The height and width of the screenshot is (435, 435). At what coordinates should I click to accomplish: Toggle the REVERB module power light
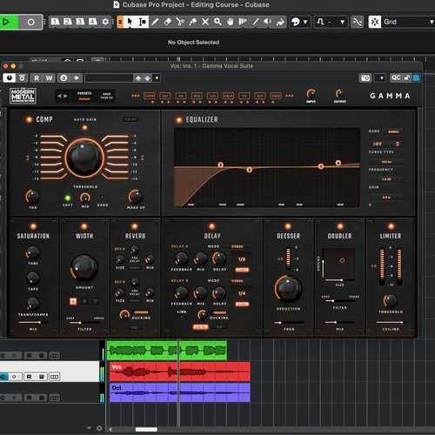135,226
